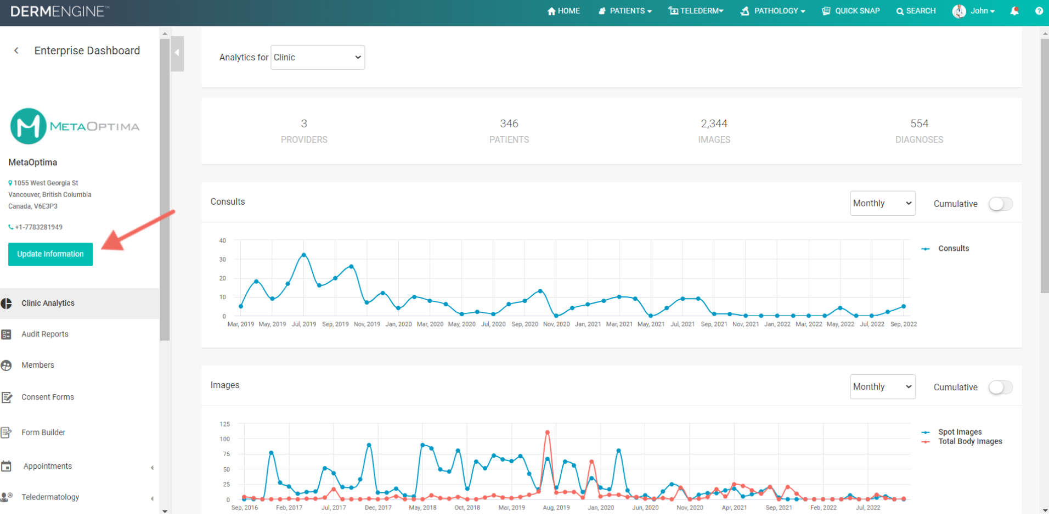
Task: Click the Audit Reports icon
Action: [x=7, y=334]
